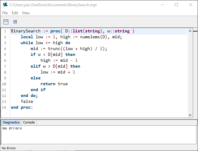The height and width of the screenshot is (151, 198).
Task: Open the Edit menu
Action: [x=15, y=13]
